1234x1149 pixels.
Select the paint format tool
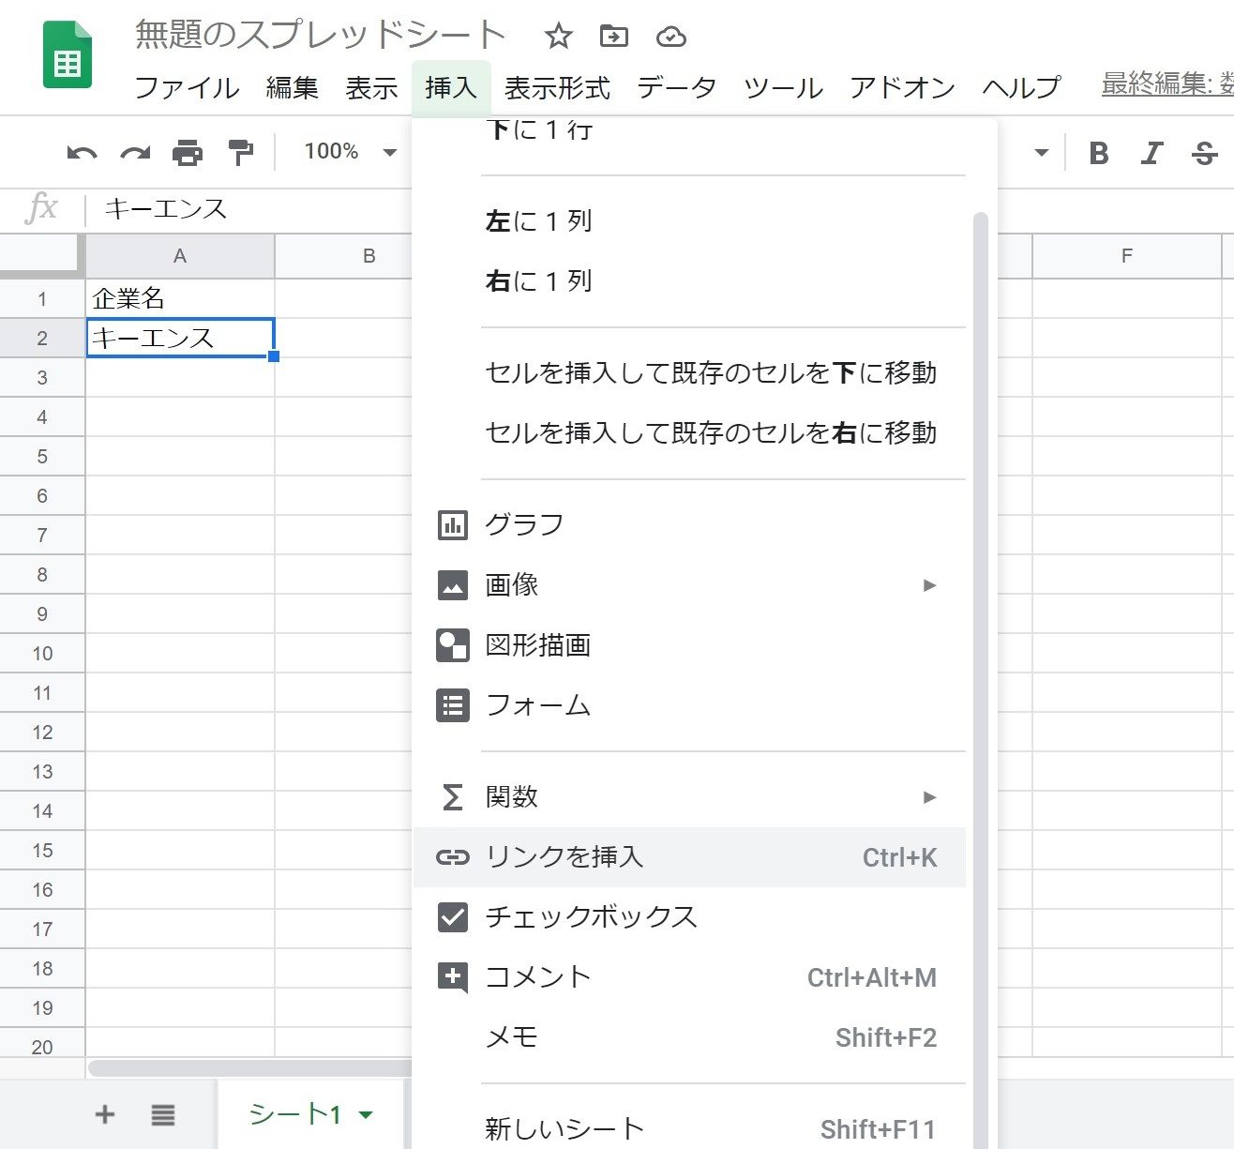click(241, 152)
